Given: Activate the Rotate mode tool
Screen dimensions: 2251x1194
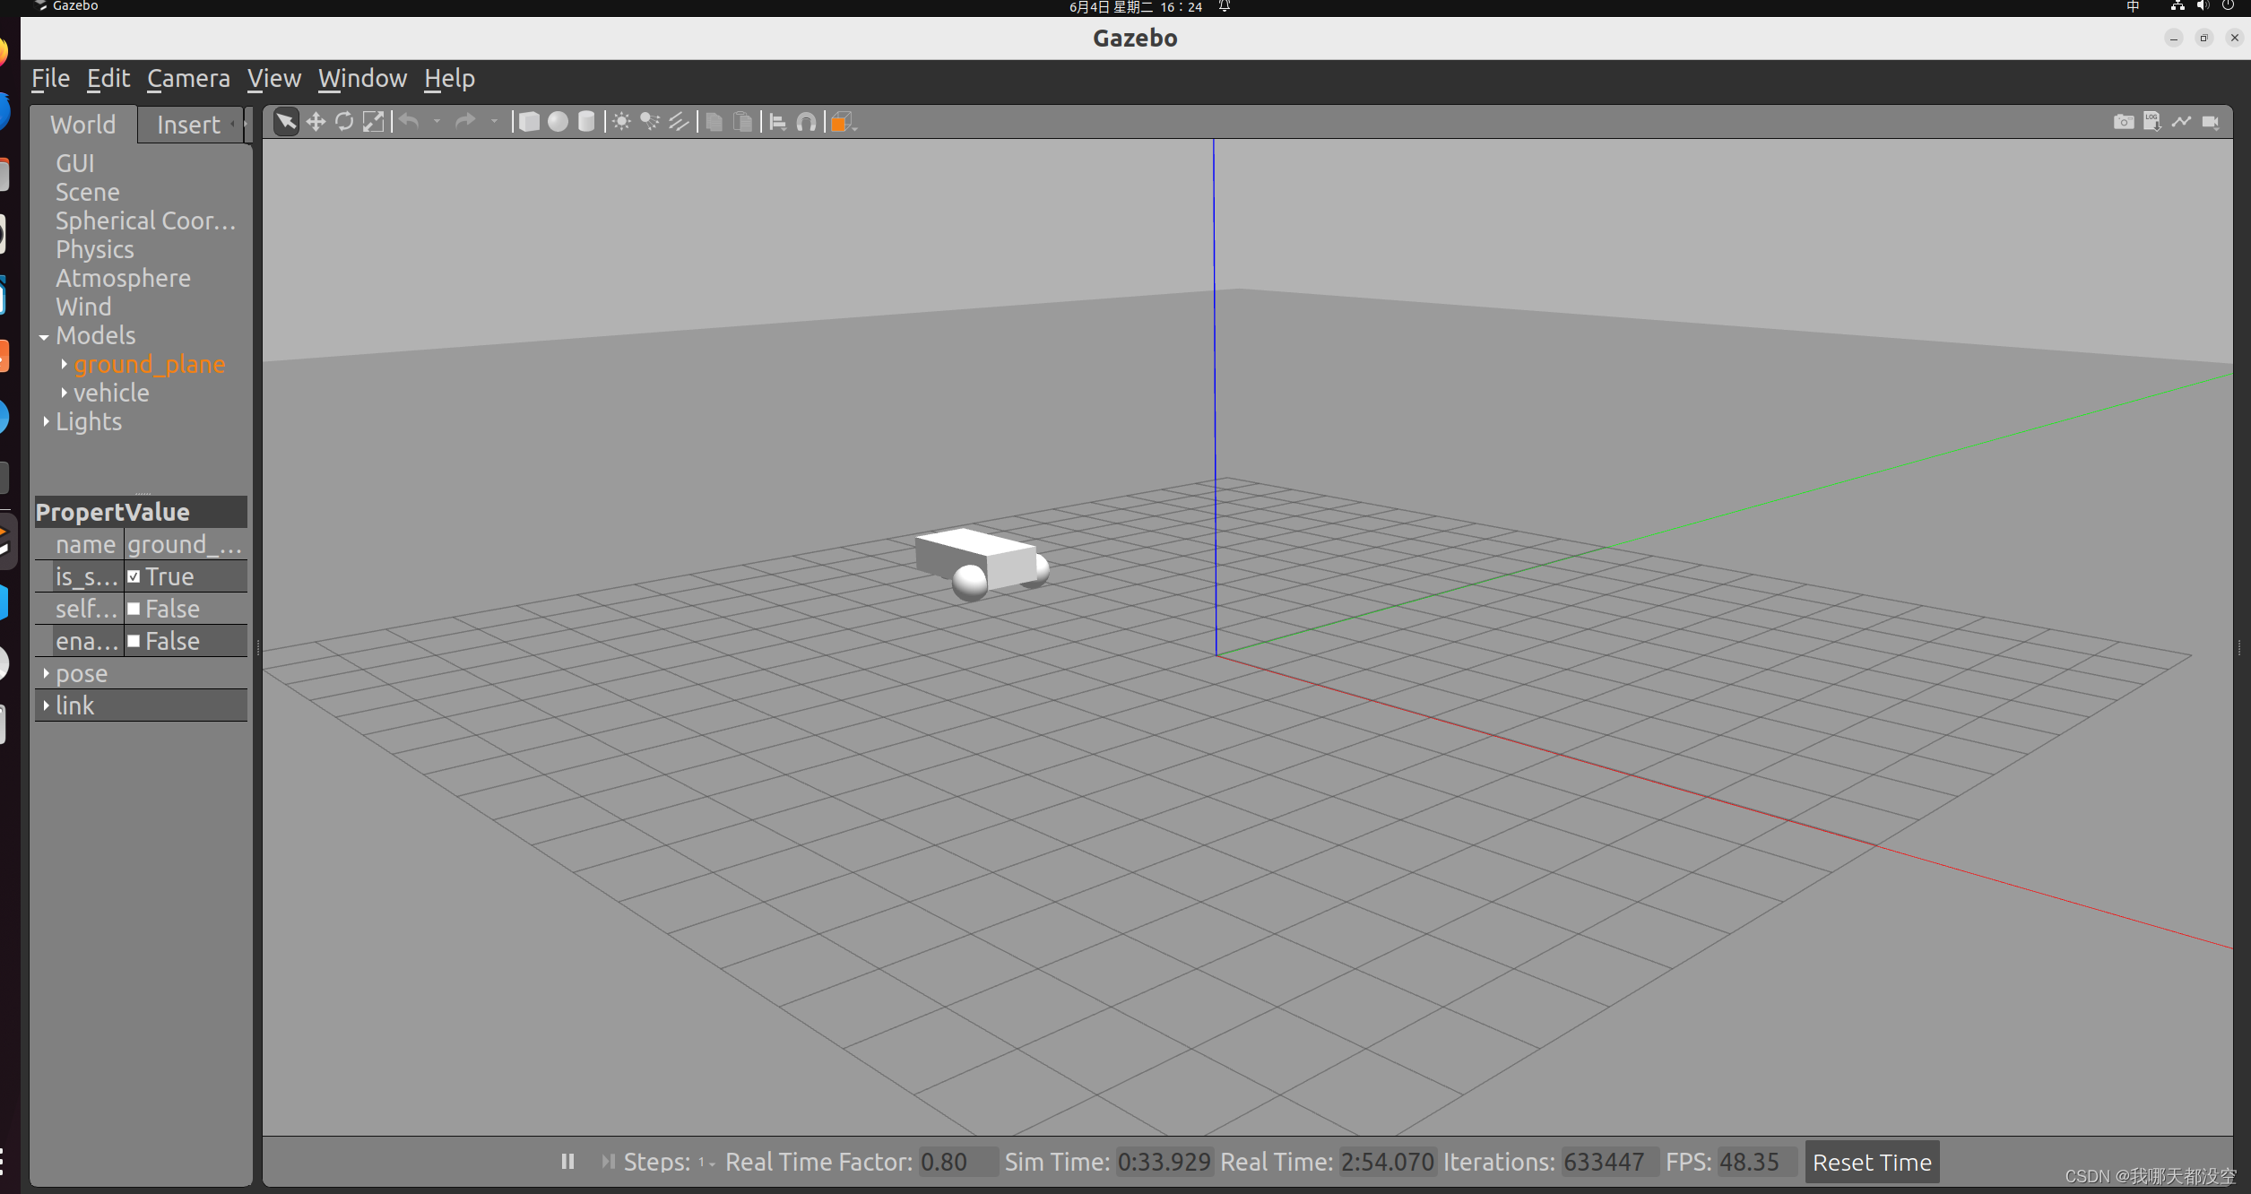Looking at the screenshot, I should pos(344,122).
